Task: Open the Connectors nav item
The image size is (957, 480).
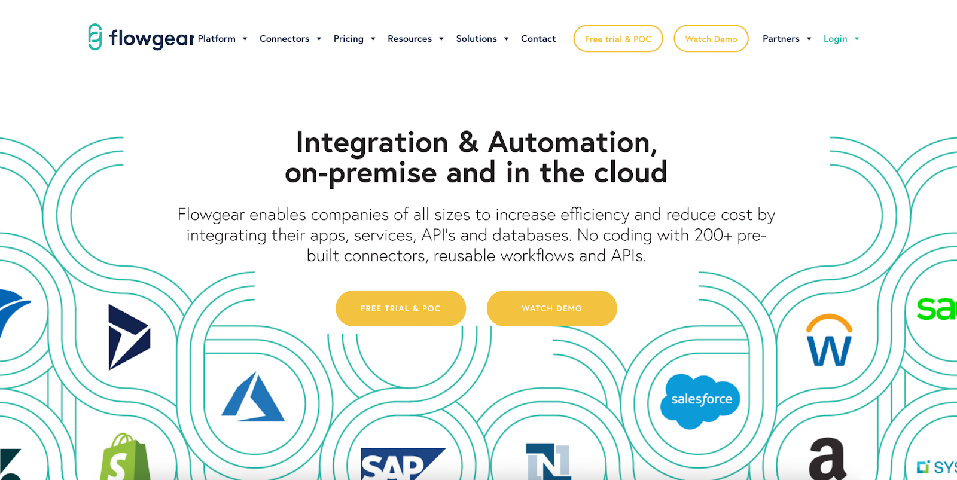Action: pyautogui.click(x=284, y=39)
